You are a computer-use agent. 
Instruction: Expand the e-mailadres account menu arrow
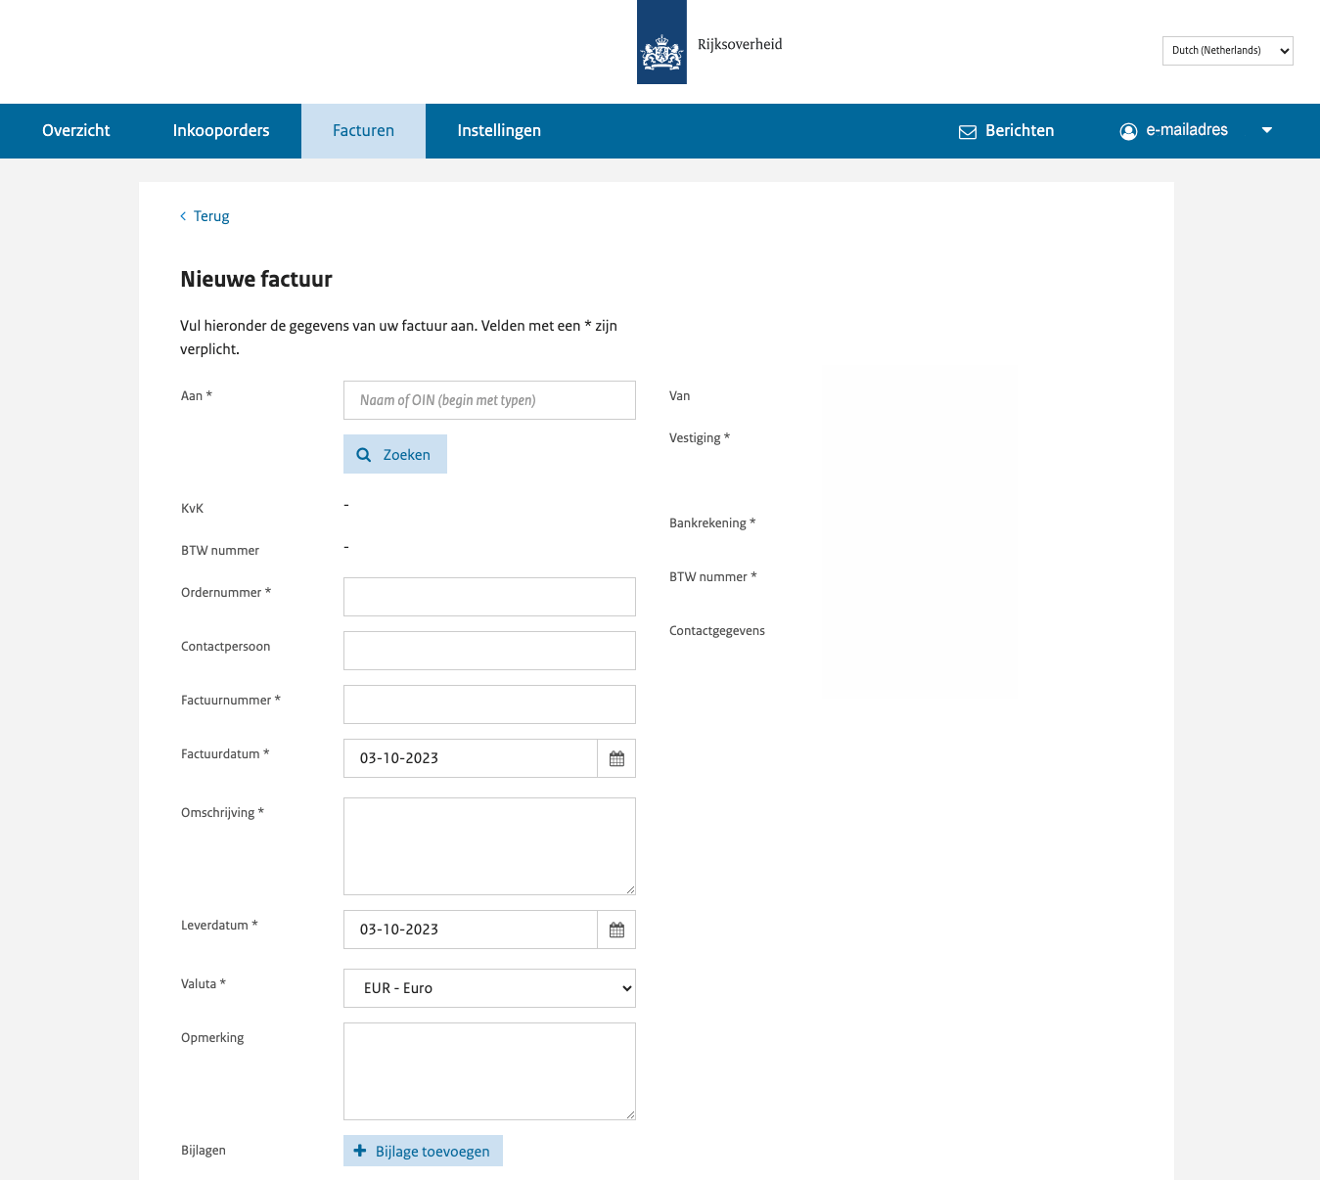click(1267, 130)
